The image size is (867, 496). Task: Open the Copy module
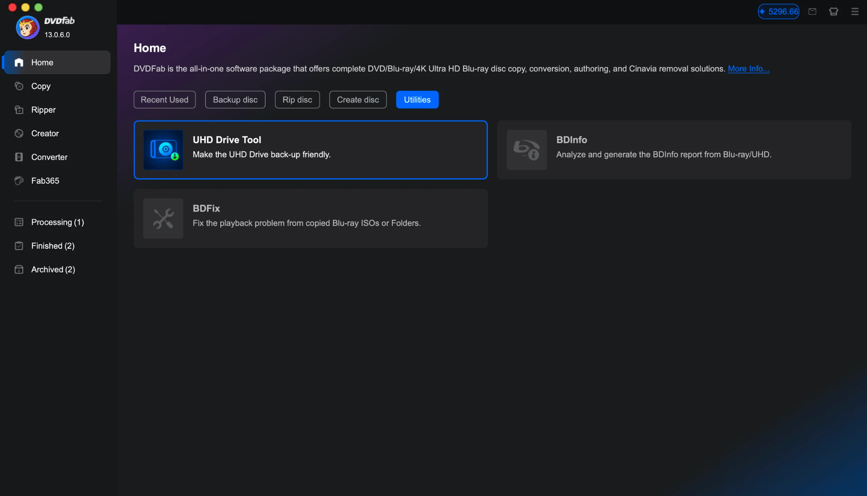[x=57, y=86]
